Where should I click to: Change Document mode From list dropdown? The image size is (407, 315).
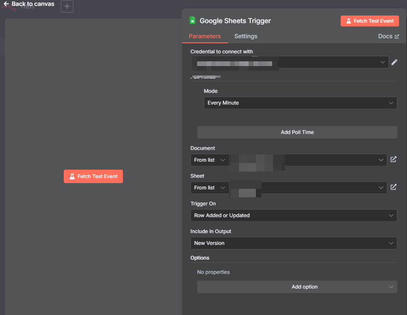[210, 160]
